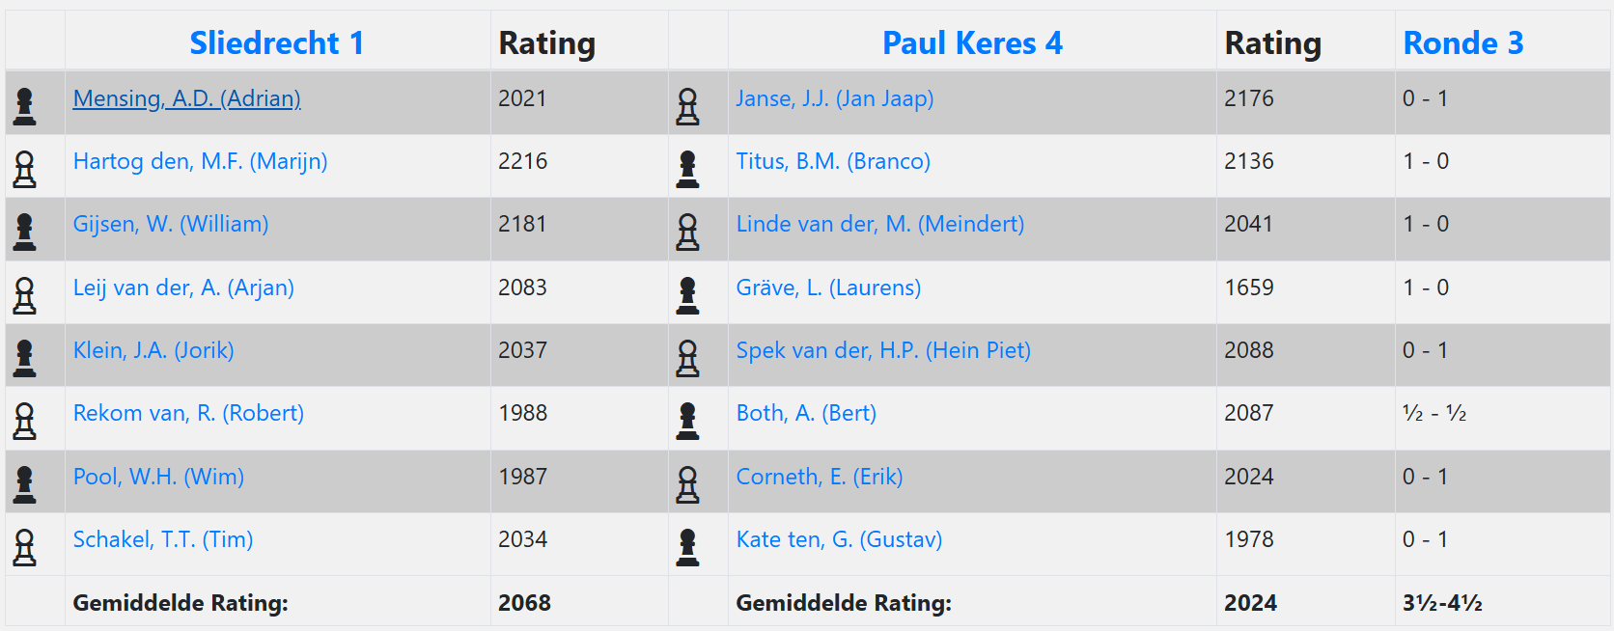Viewport: 1614px width, 631px height.
Task: Click black pawn icon next to Gijsen, W.
Action: 25,232
